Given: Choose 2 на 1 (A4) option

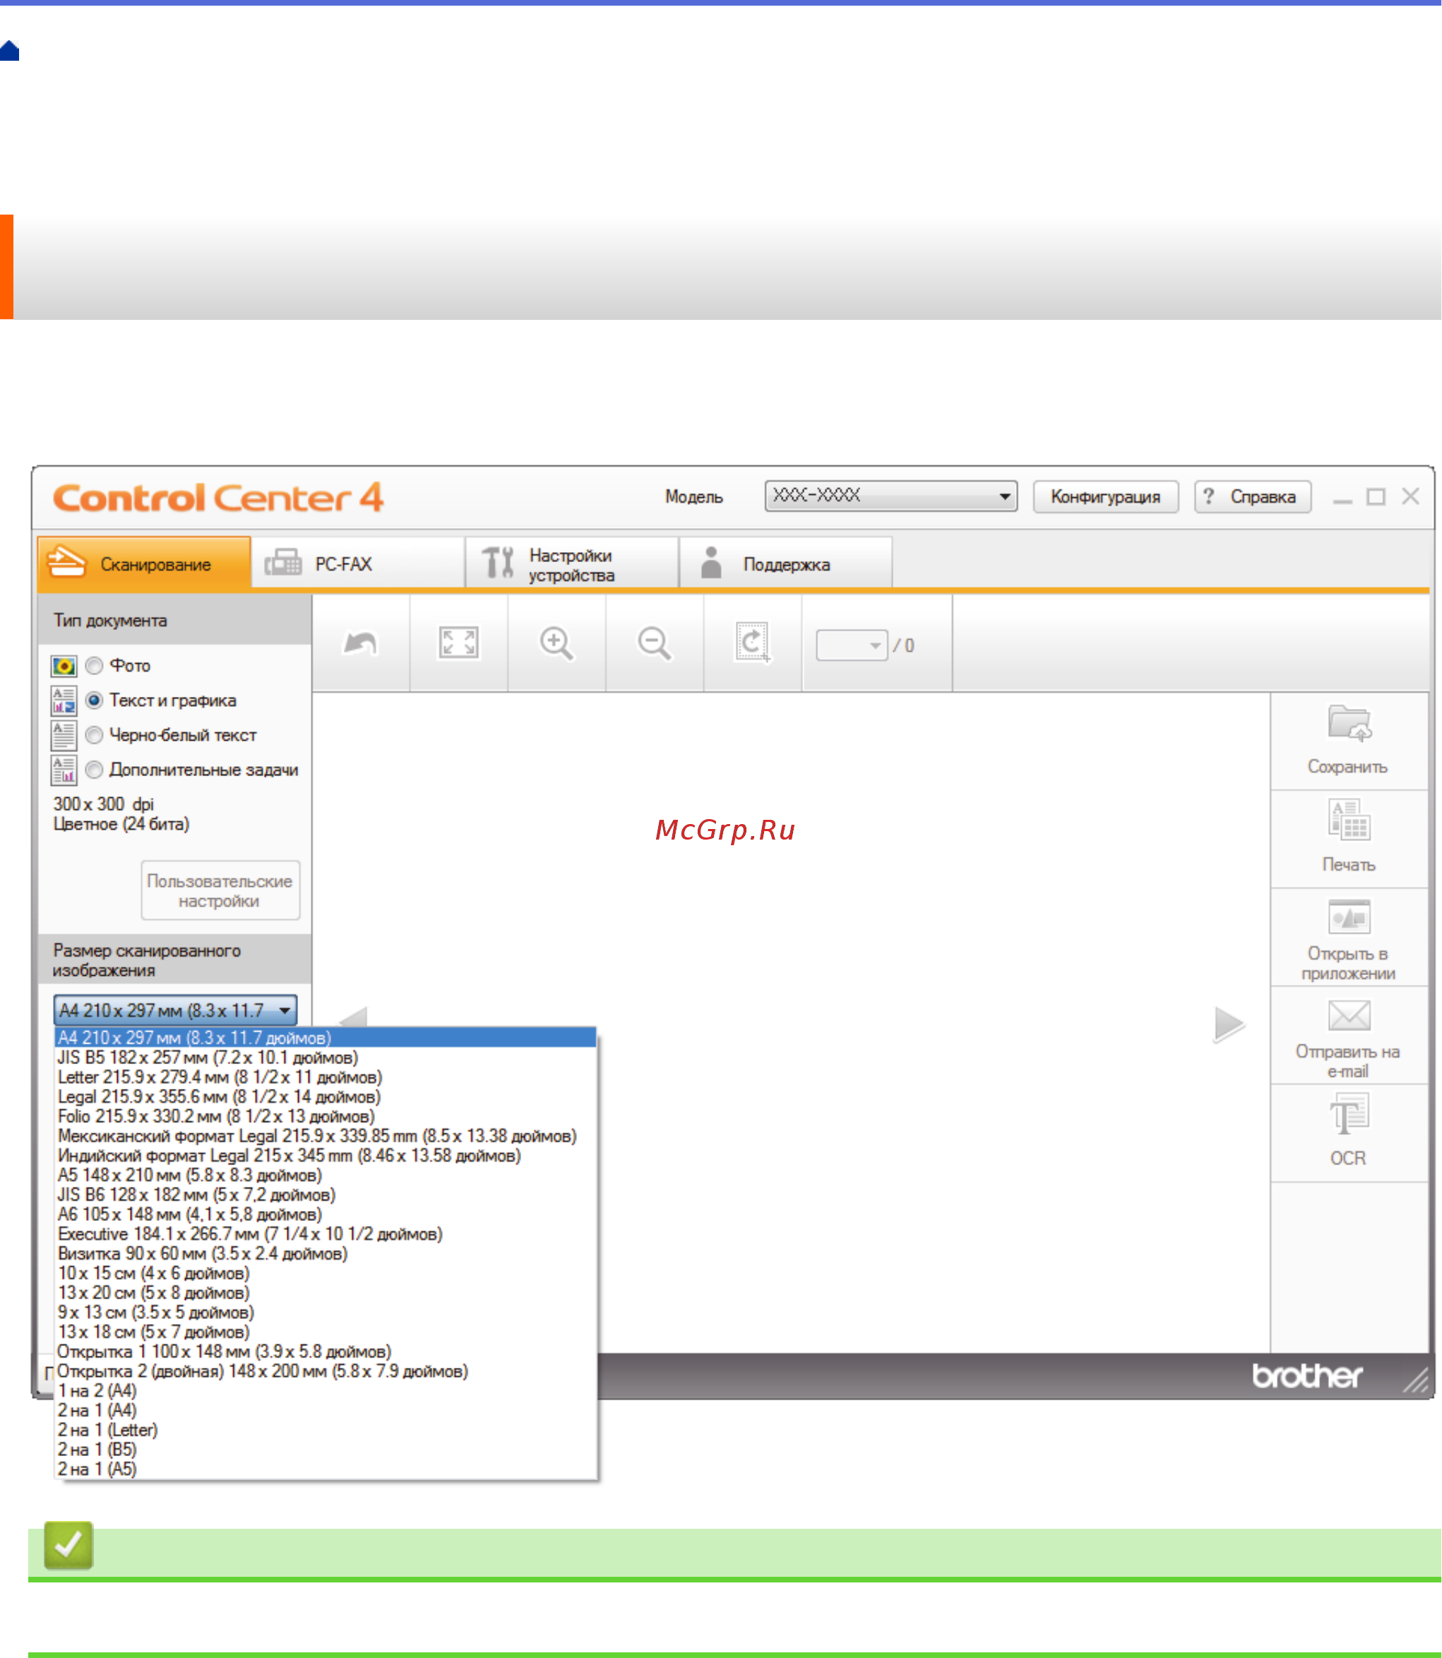Looking at the screenshot, I should click(326, 1409).
